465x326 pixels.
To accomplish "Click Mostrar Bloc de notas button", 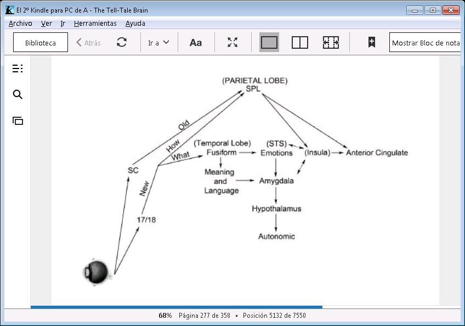I will 425,43.
